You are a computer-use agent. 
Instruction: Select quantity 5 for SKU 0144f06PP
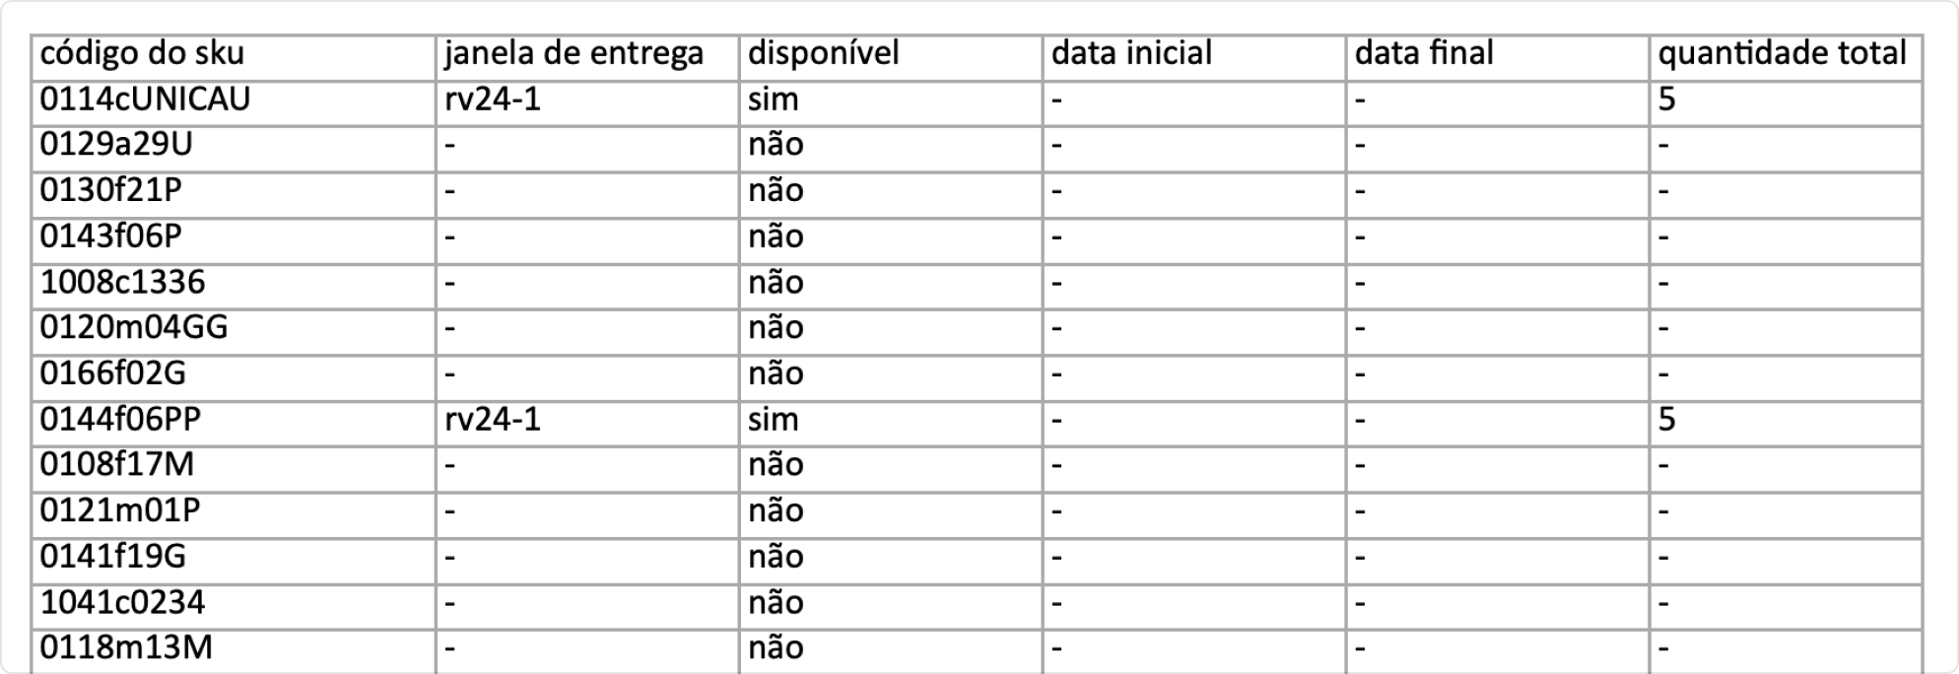coord(1666,420)
